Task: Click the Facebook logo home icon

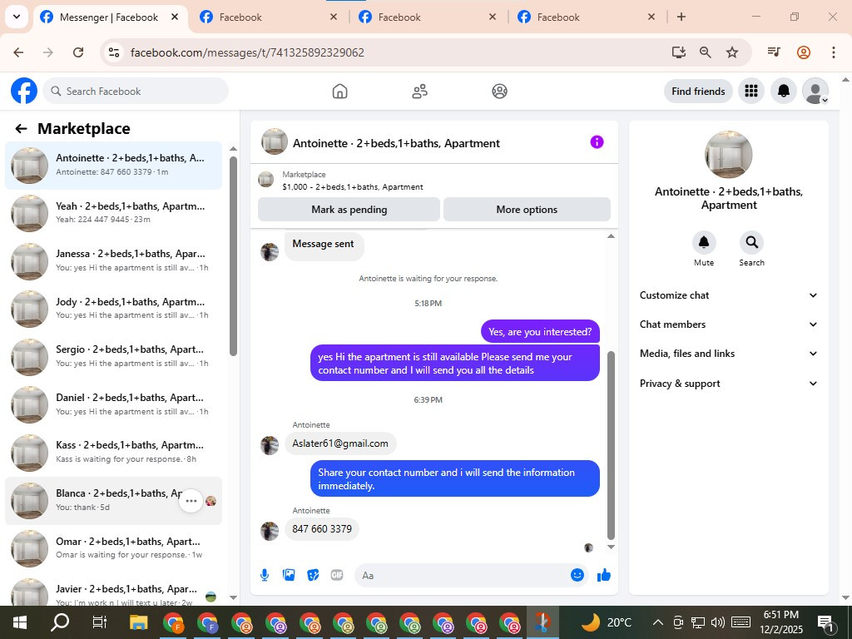Action: 24,91
